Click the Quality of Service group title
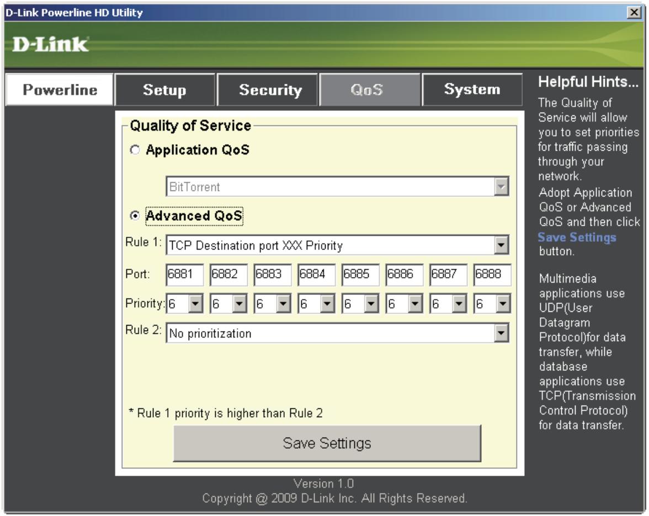 tap(190, 125)
